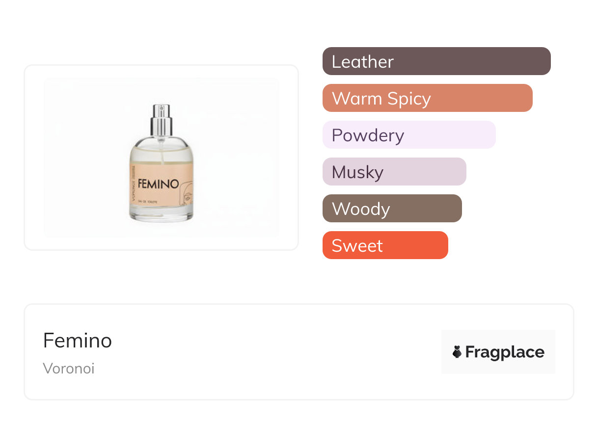Click the clear glass shoulder above the bottle label

[x=161, y=148]
